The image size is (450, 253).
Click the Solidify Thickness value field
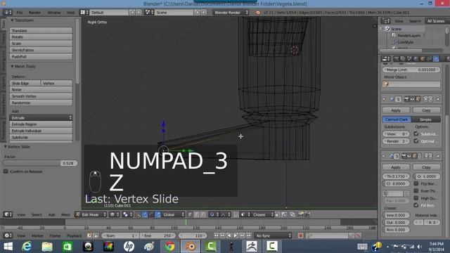(x=396, y=176)
